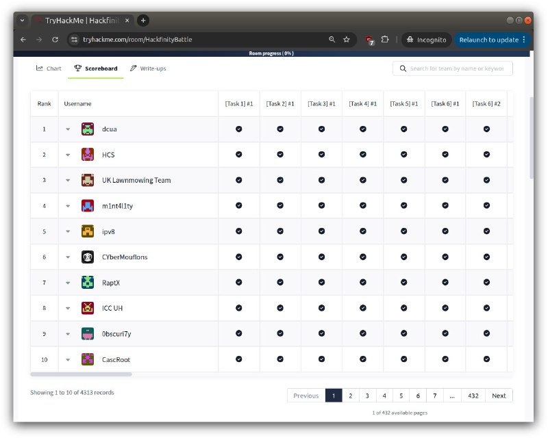
Task: Click ipv8 team avatar
Action: pyautogui.click(x=88, y=231)
